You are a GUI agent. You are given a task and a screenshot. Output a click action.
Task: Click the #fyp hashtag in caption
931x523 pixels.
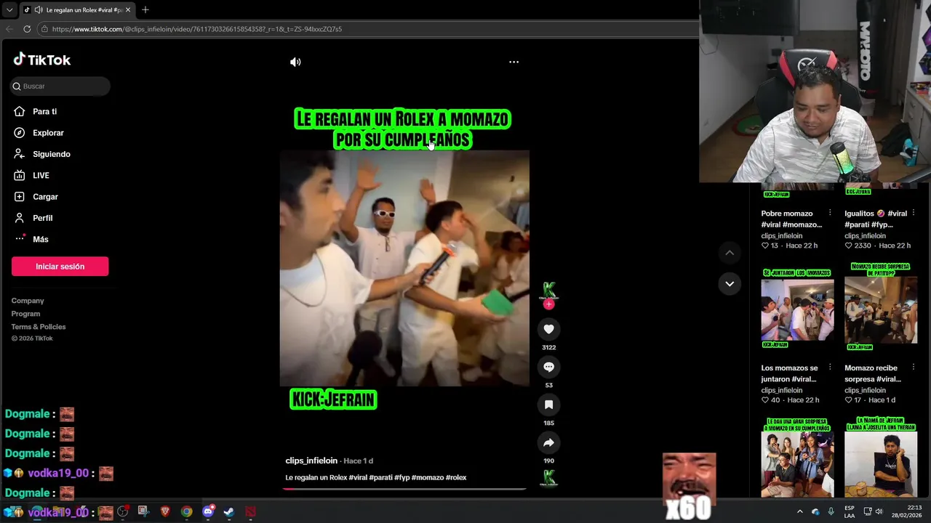click(402, 477)
